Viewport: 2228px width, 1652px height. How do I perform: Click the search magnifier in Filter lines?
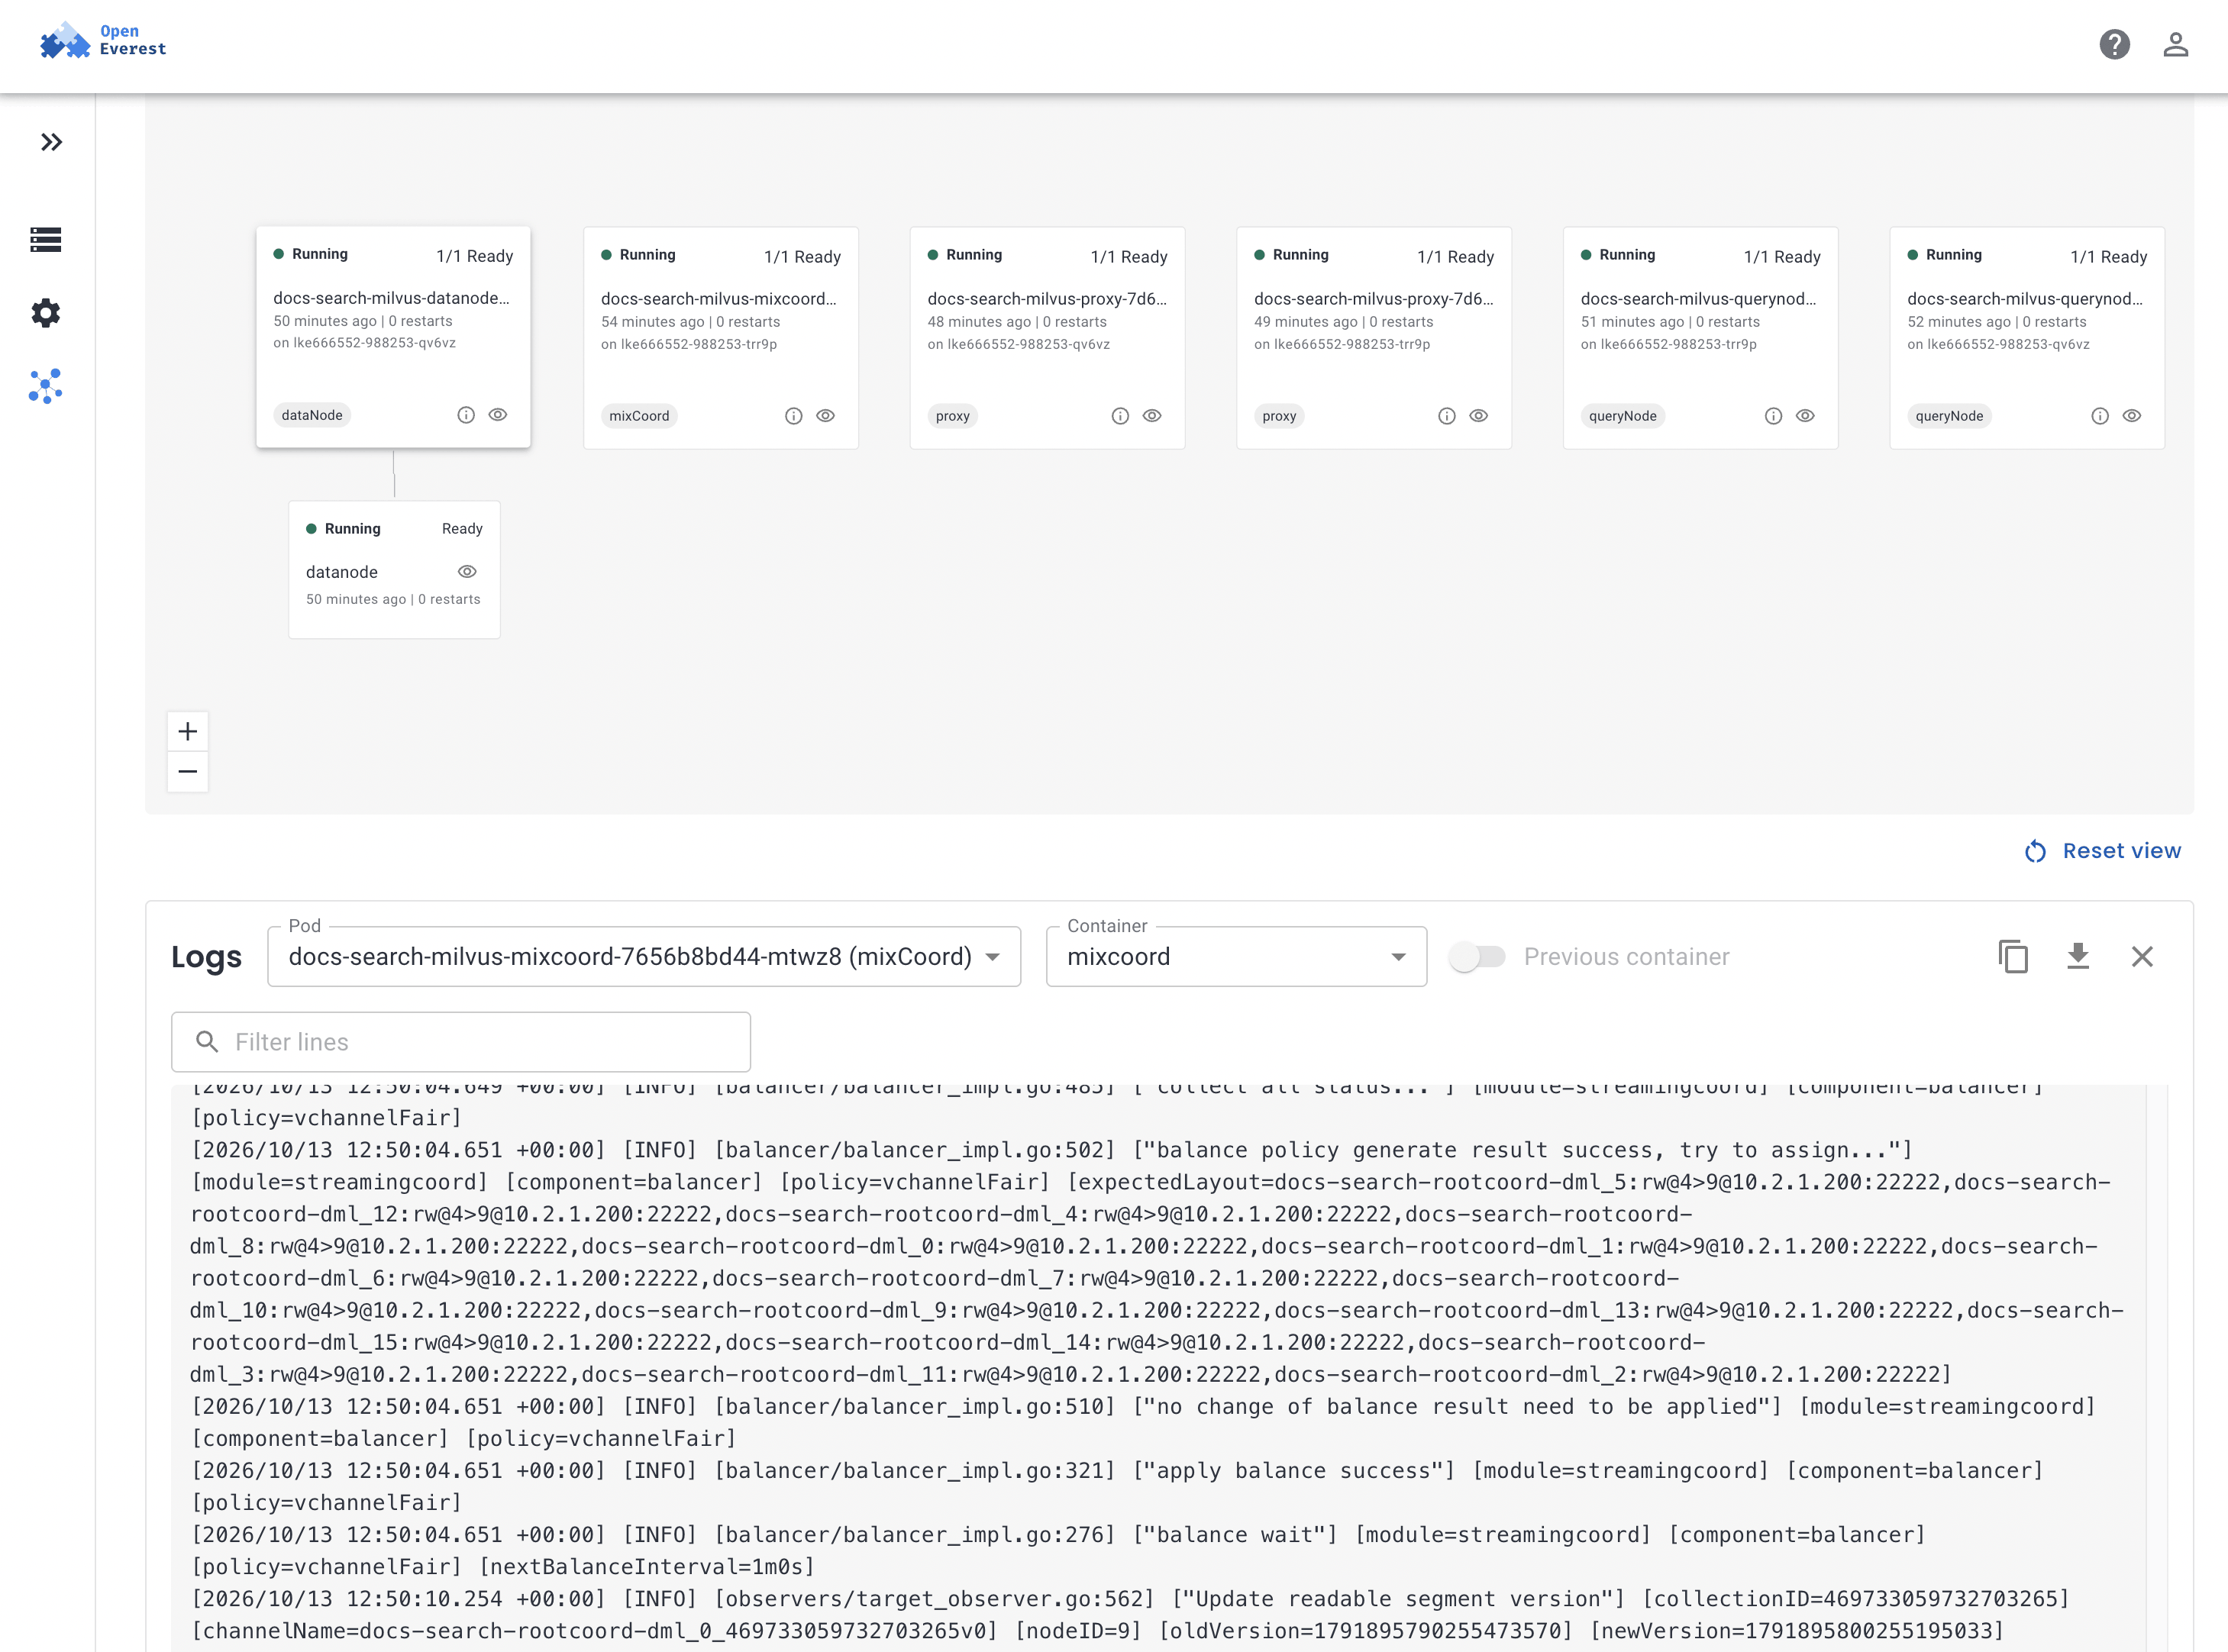point(207,1042)
